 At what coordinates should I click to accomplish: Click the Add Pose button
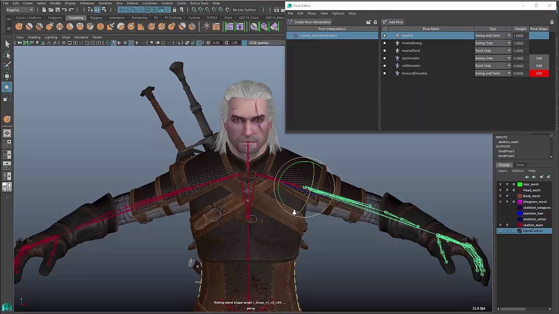393,22
